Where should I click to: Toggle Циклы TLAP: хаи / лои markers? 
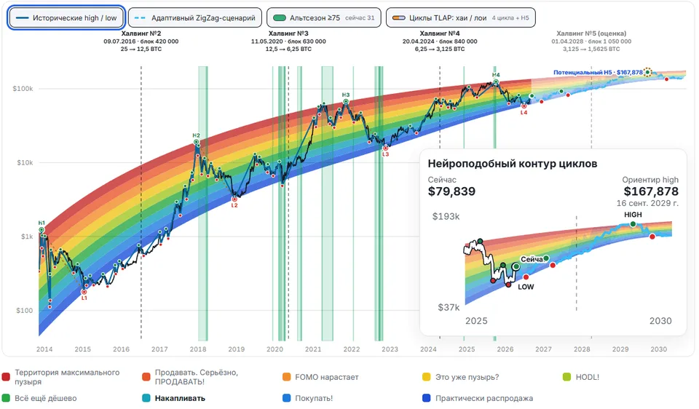point(460,17)
